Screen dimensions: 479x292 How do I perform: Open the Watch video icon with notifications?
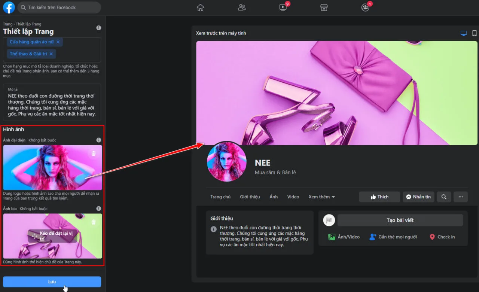pyautogui.click(x=283, y=7)
